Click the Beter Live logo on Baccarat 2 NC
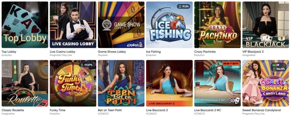Image resolution: width=291 pixels, height=117 pixels. click(231, 64)
